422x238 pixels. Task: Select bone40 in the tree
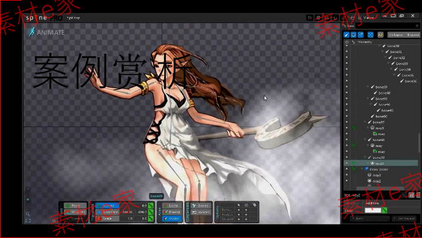click(x=384, y=93)
